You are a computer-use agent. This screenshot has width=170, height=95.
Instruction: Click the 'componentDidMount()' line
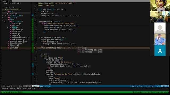[x=50, y=22]
